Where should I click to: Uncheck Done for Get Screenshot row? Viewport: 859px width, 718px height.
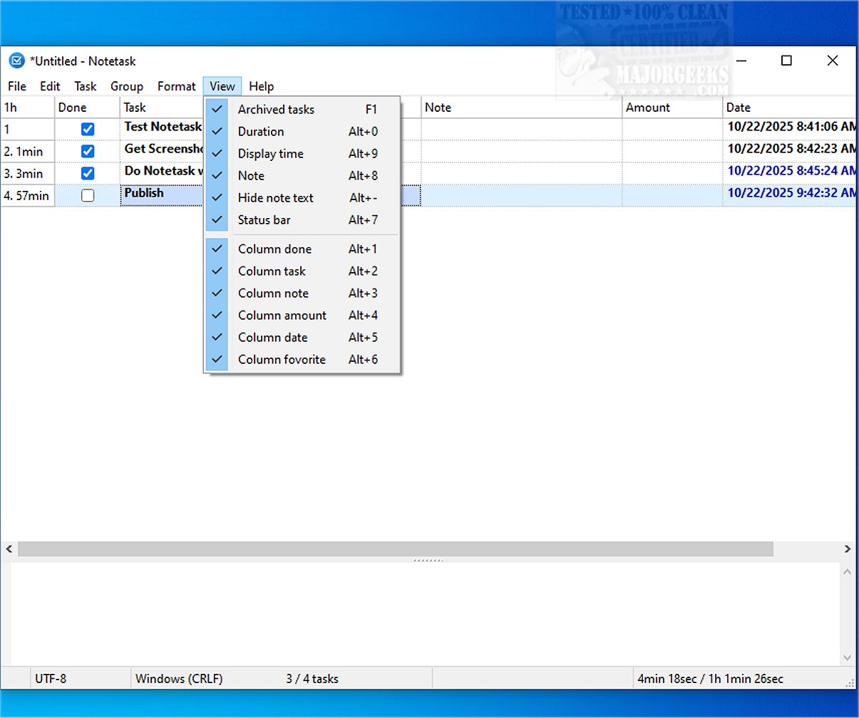click(88, 152)
